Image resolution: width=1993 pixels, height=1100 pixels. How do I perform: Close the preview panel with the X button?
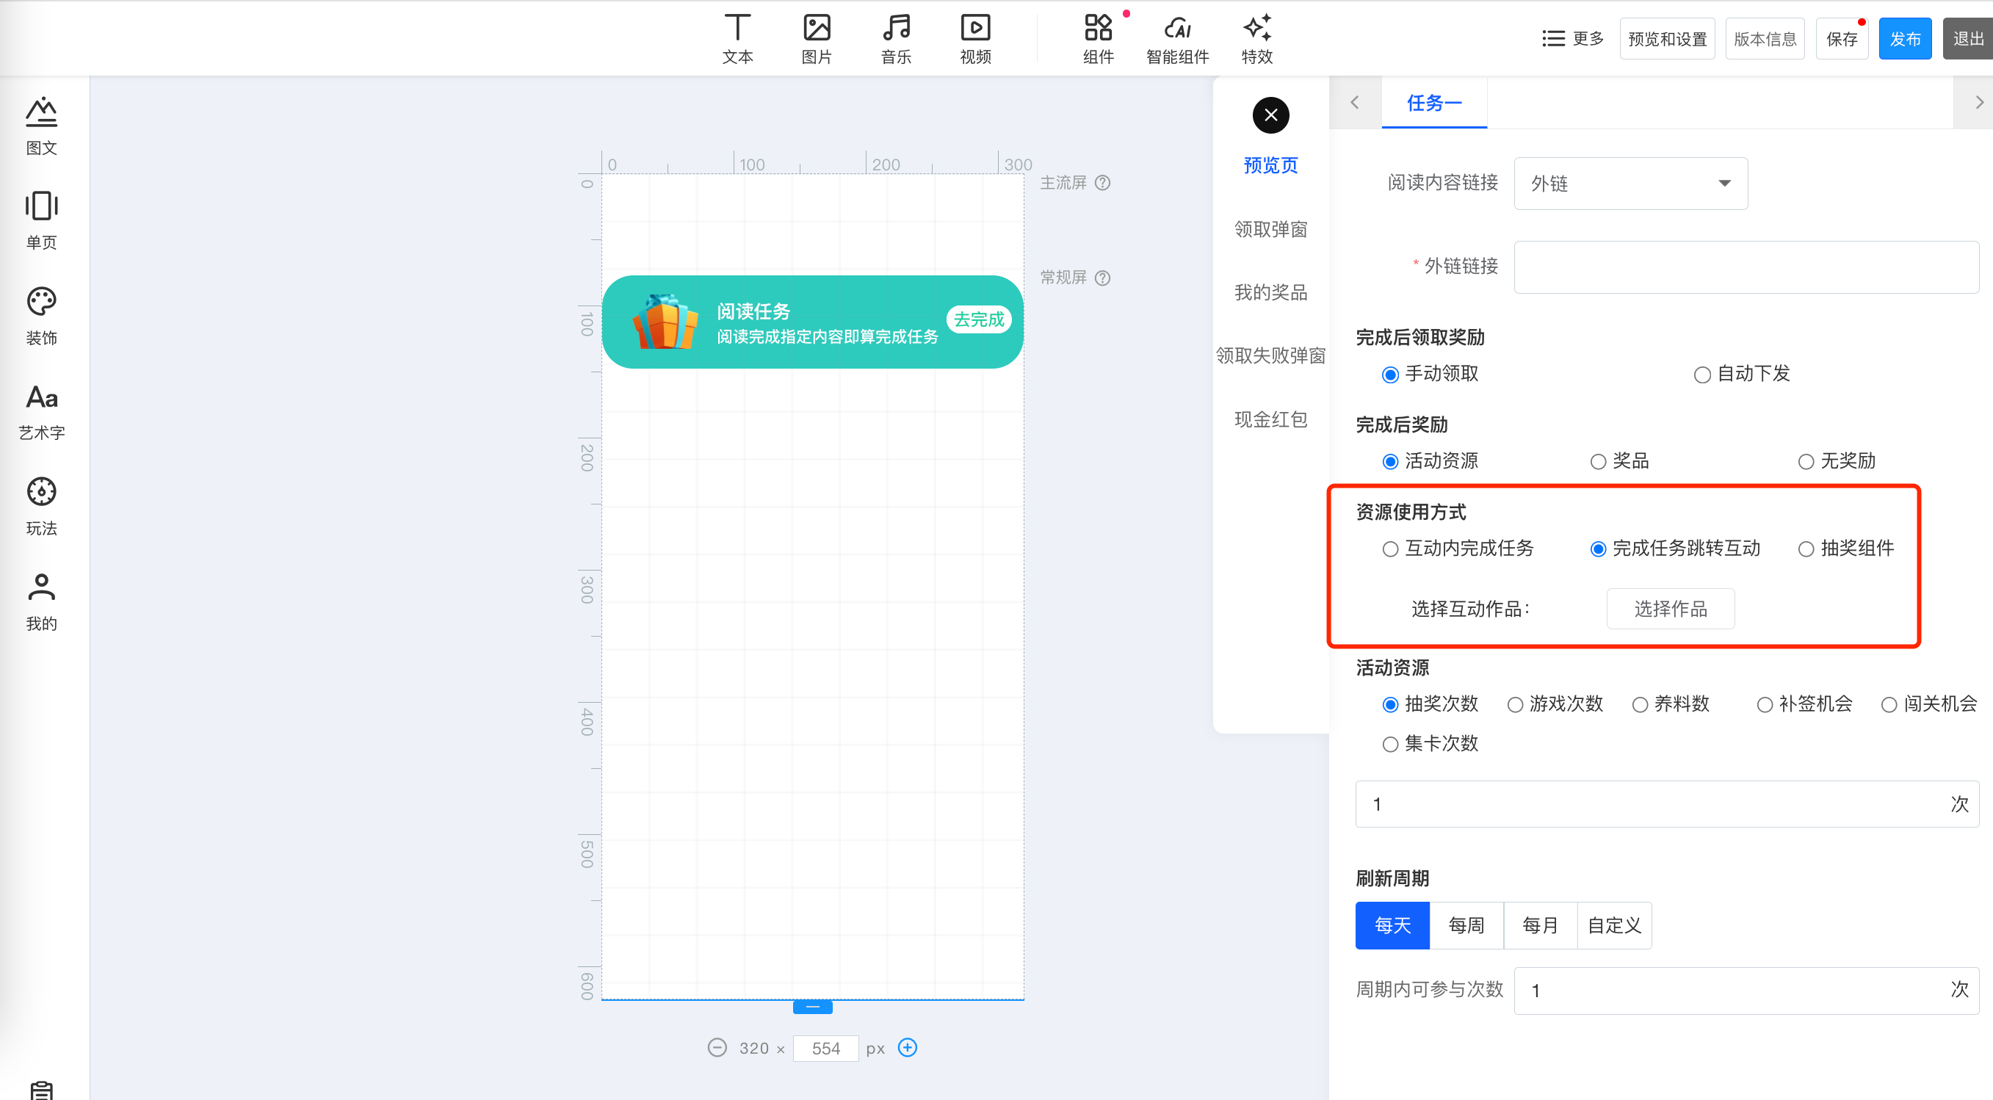pos(1270,115)
